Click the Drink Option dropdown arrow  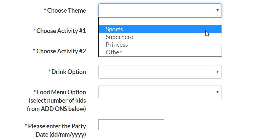click(x=217, y=72)
